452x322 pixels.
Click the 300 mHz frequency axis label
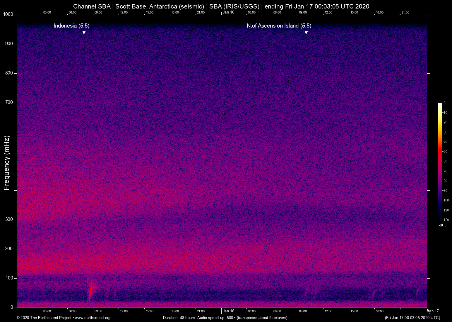(9, 219)
